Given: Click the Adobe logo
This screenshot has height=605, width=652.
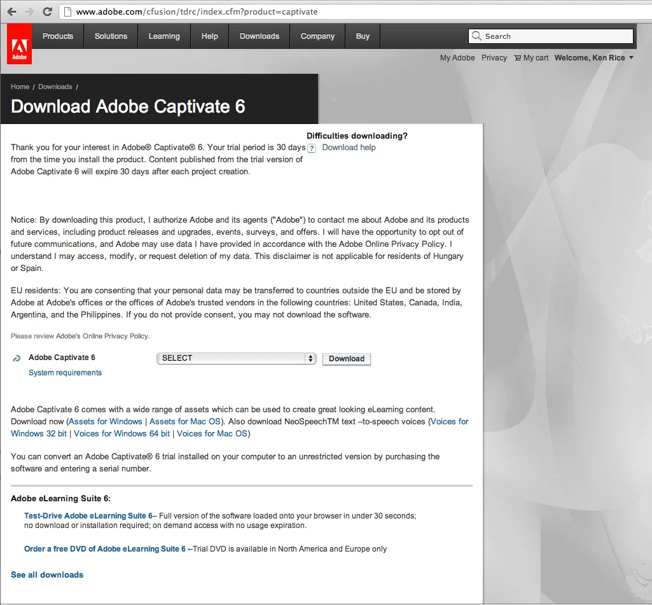Looking at the screenshot, I should point(19,44).
